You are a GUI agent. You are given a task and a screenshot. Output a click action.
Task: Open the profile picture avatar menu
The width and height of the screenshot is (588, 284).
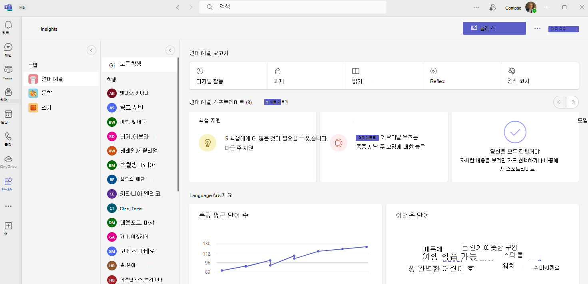(530, 7)
